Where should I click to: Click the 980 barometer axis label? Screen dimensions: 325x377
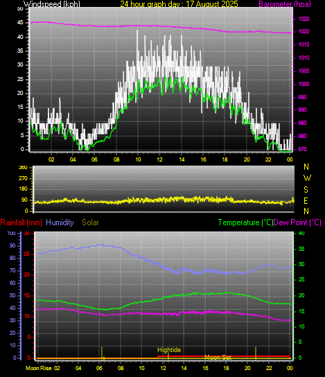point(302,136)
